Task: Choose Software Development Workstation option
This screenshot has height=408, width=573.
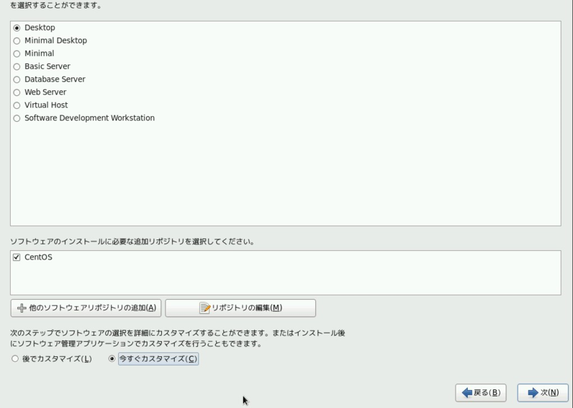Action: (16, 118)
